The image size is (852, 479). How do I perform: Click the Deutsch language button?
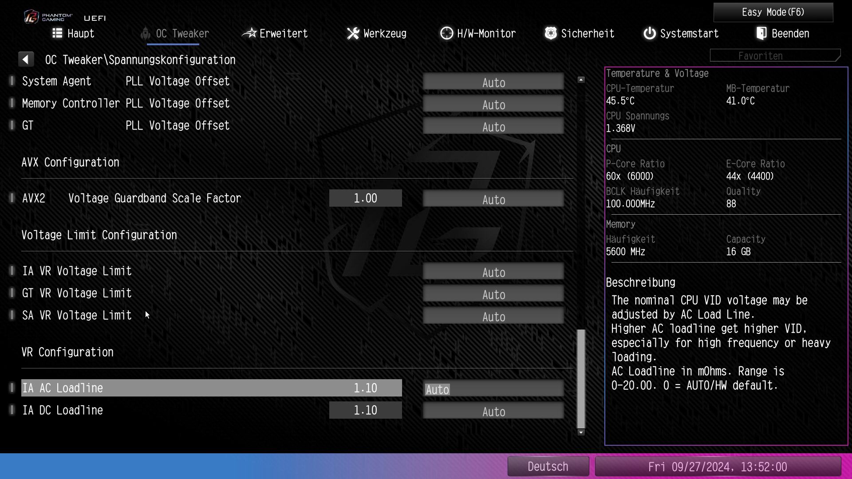pos(548,466)
